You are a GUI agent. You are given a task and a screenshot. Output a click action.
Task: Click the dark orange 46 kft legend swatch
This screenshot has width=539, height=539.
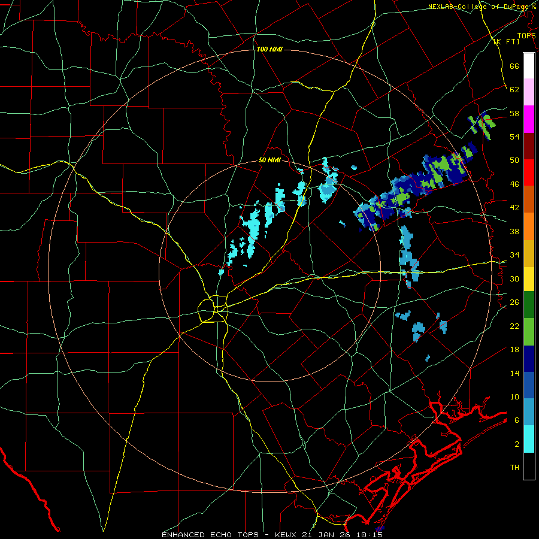(529, 199)
